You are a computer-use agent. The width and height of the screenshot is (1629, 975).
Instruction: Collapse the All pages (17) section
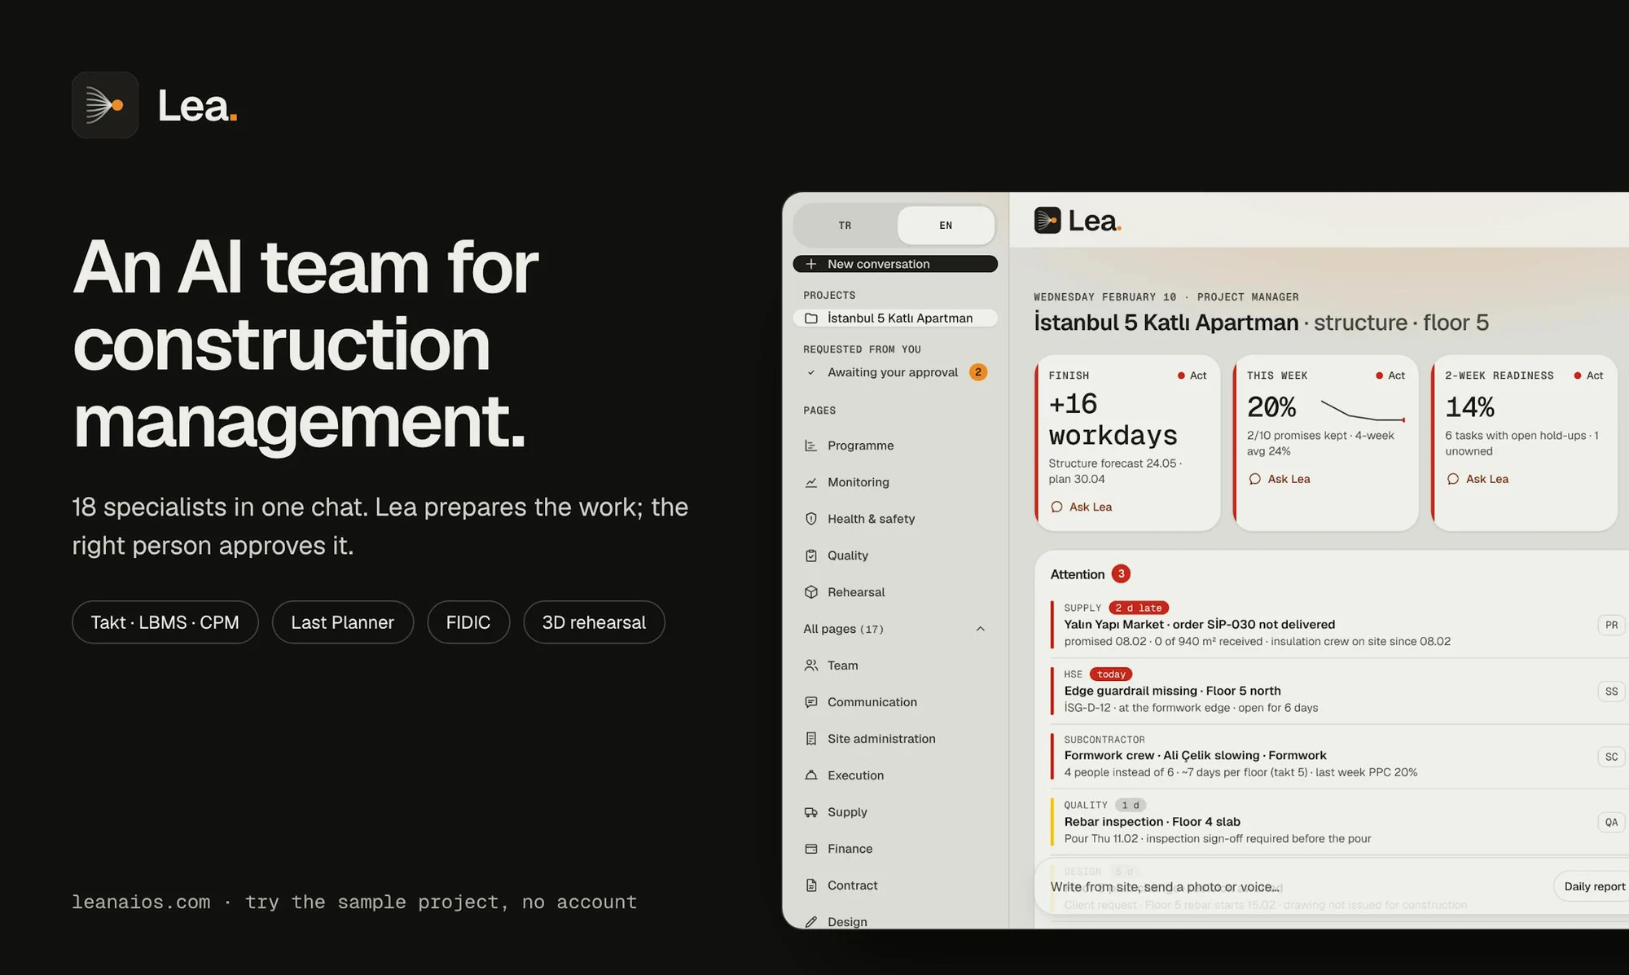click(980, 629)
